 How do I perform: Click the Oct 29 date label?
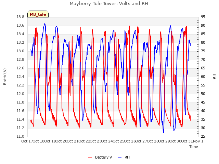coord(164,141)
